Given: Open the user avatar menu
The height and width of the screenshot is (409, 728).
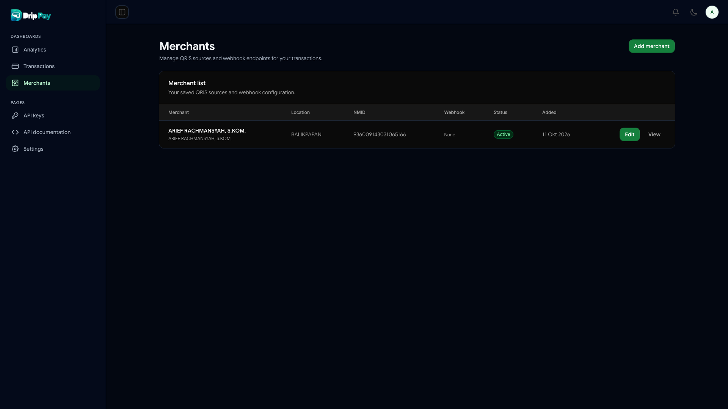Looking at the screenshot, I should pos(712,12).
